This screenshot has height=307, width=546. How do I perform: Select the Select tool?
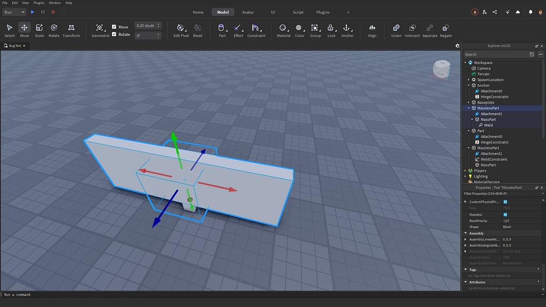click(10, 30)
